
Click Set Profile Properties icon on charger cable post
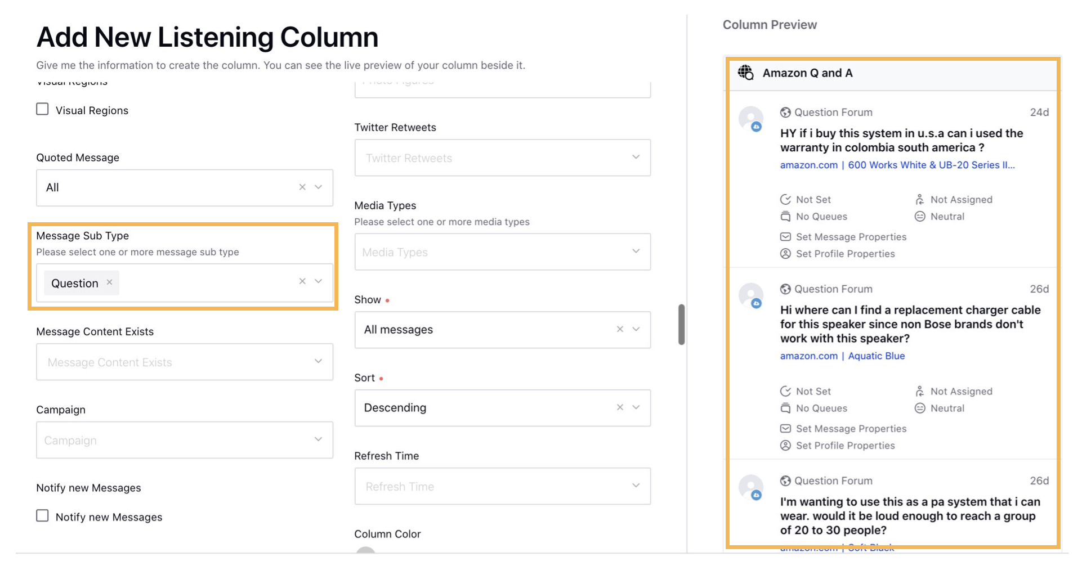pyautogui.click(x=785, y=446)
